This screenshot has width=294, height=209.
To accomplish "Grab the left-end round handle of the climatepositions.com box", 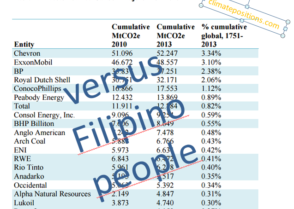I will pyautogui.click(x=201, y=6).
